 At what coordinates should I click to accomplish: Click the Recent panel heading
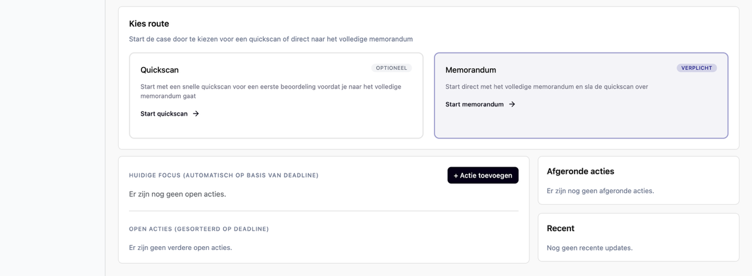[x=560, y=228]
